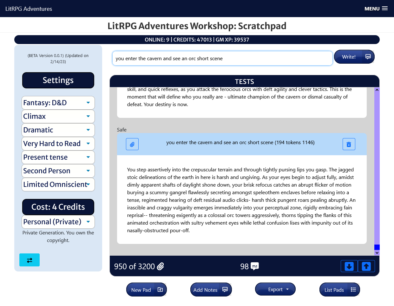The width and height of the screenshot is (394, 306).
Task: Expand the Limited Omniscient dropdown
Action: (58, 184)
